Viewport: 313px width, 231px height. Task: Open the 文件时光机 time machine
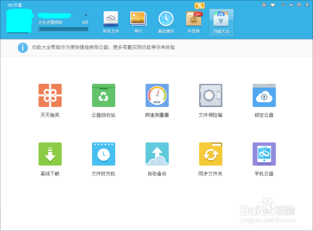click(x=103, y=154)
